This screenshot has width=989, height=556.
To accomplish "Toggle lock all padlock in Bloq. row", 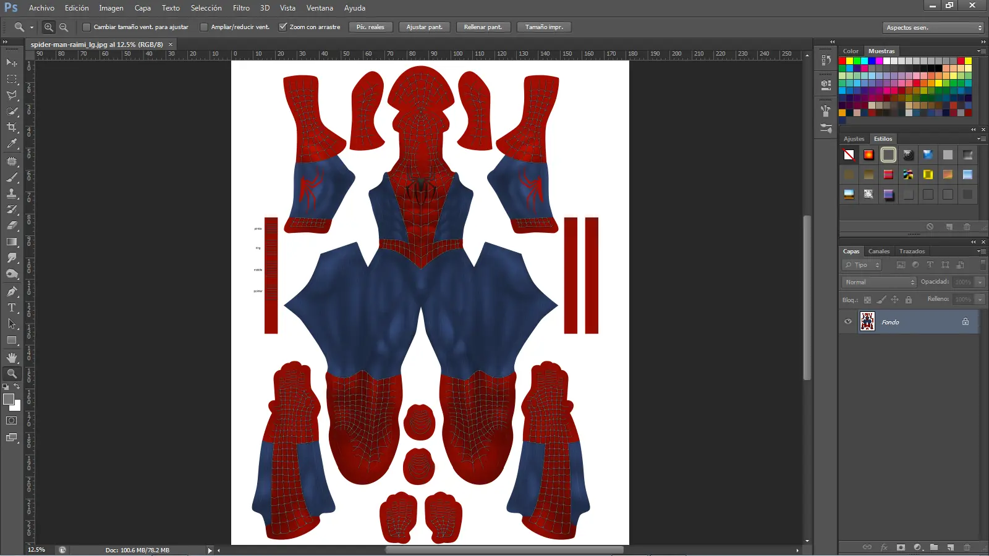I will [x=909, y=300].
